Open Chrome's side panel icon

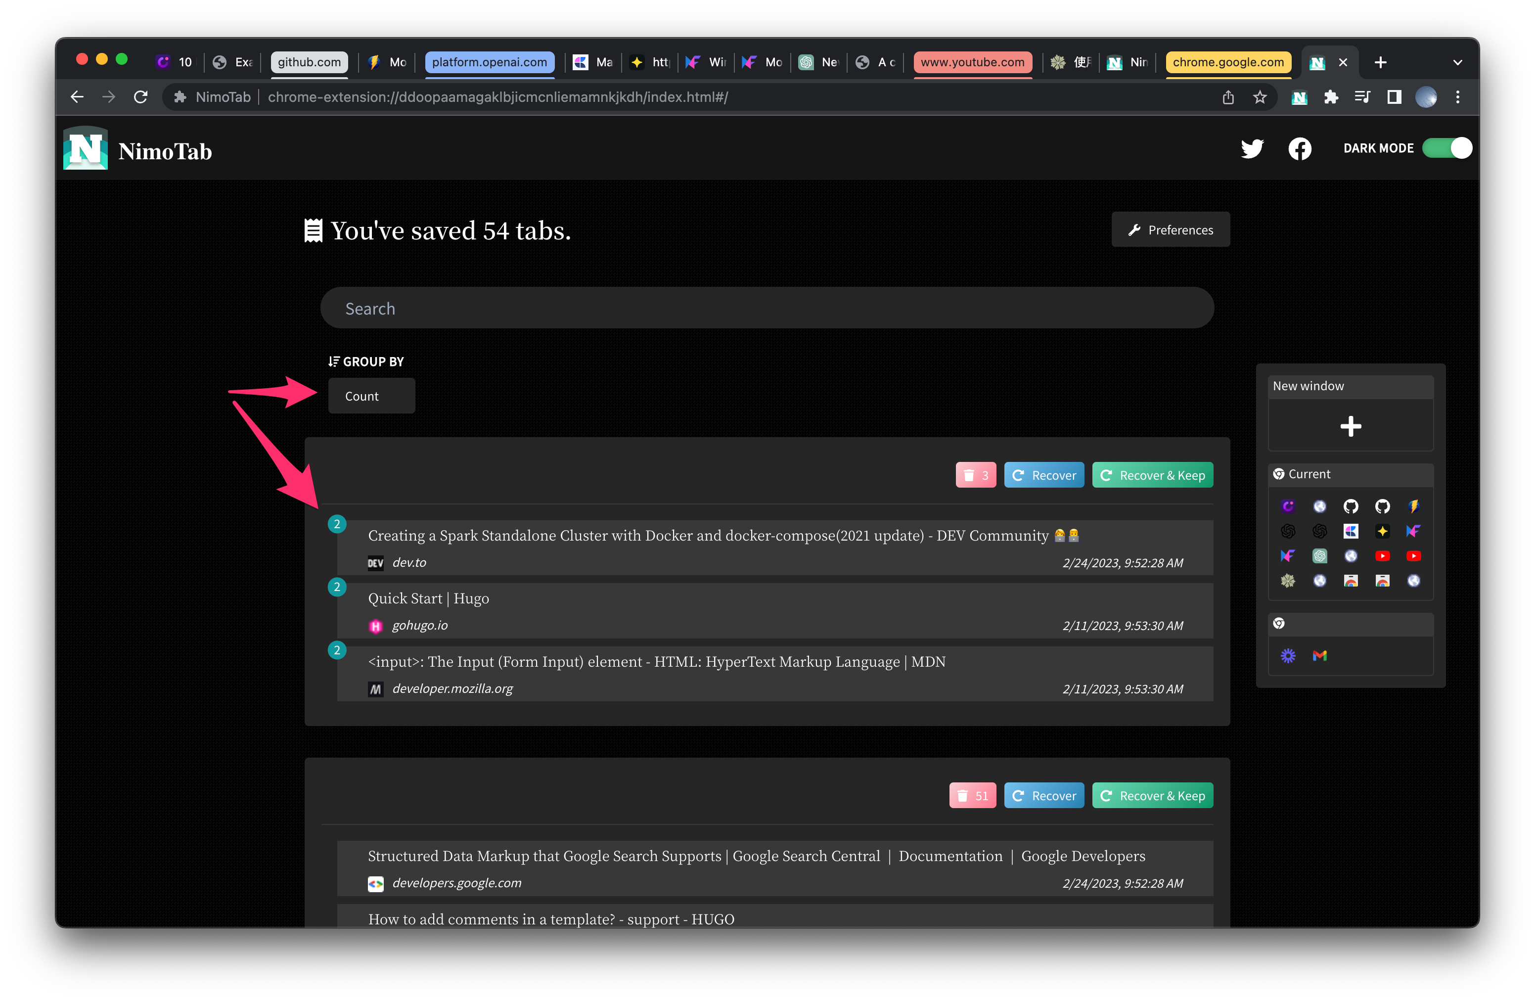click(1394, 97)
